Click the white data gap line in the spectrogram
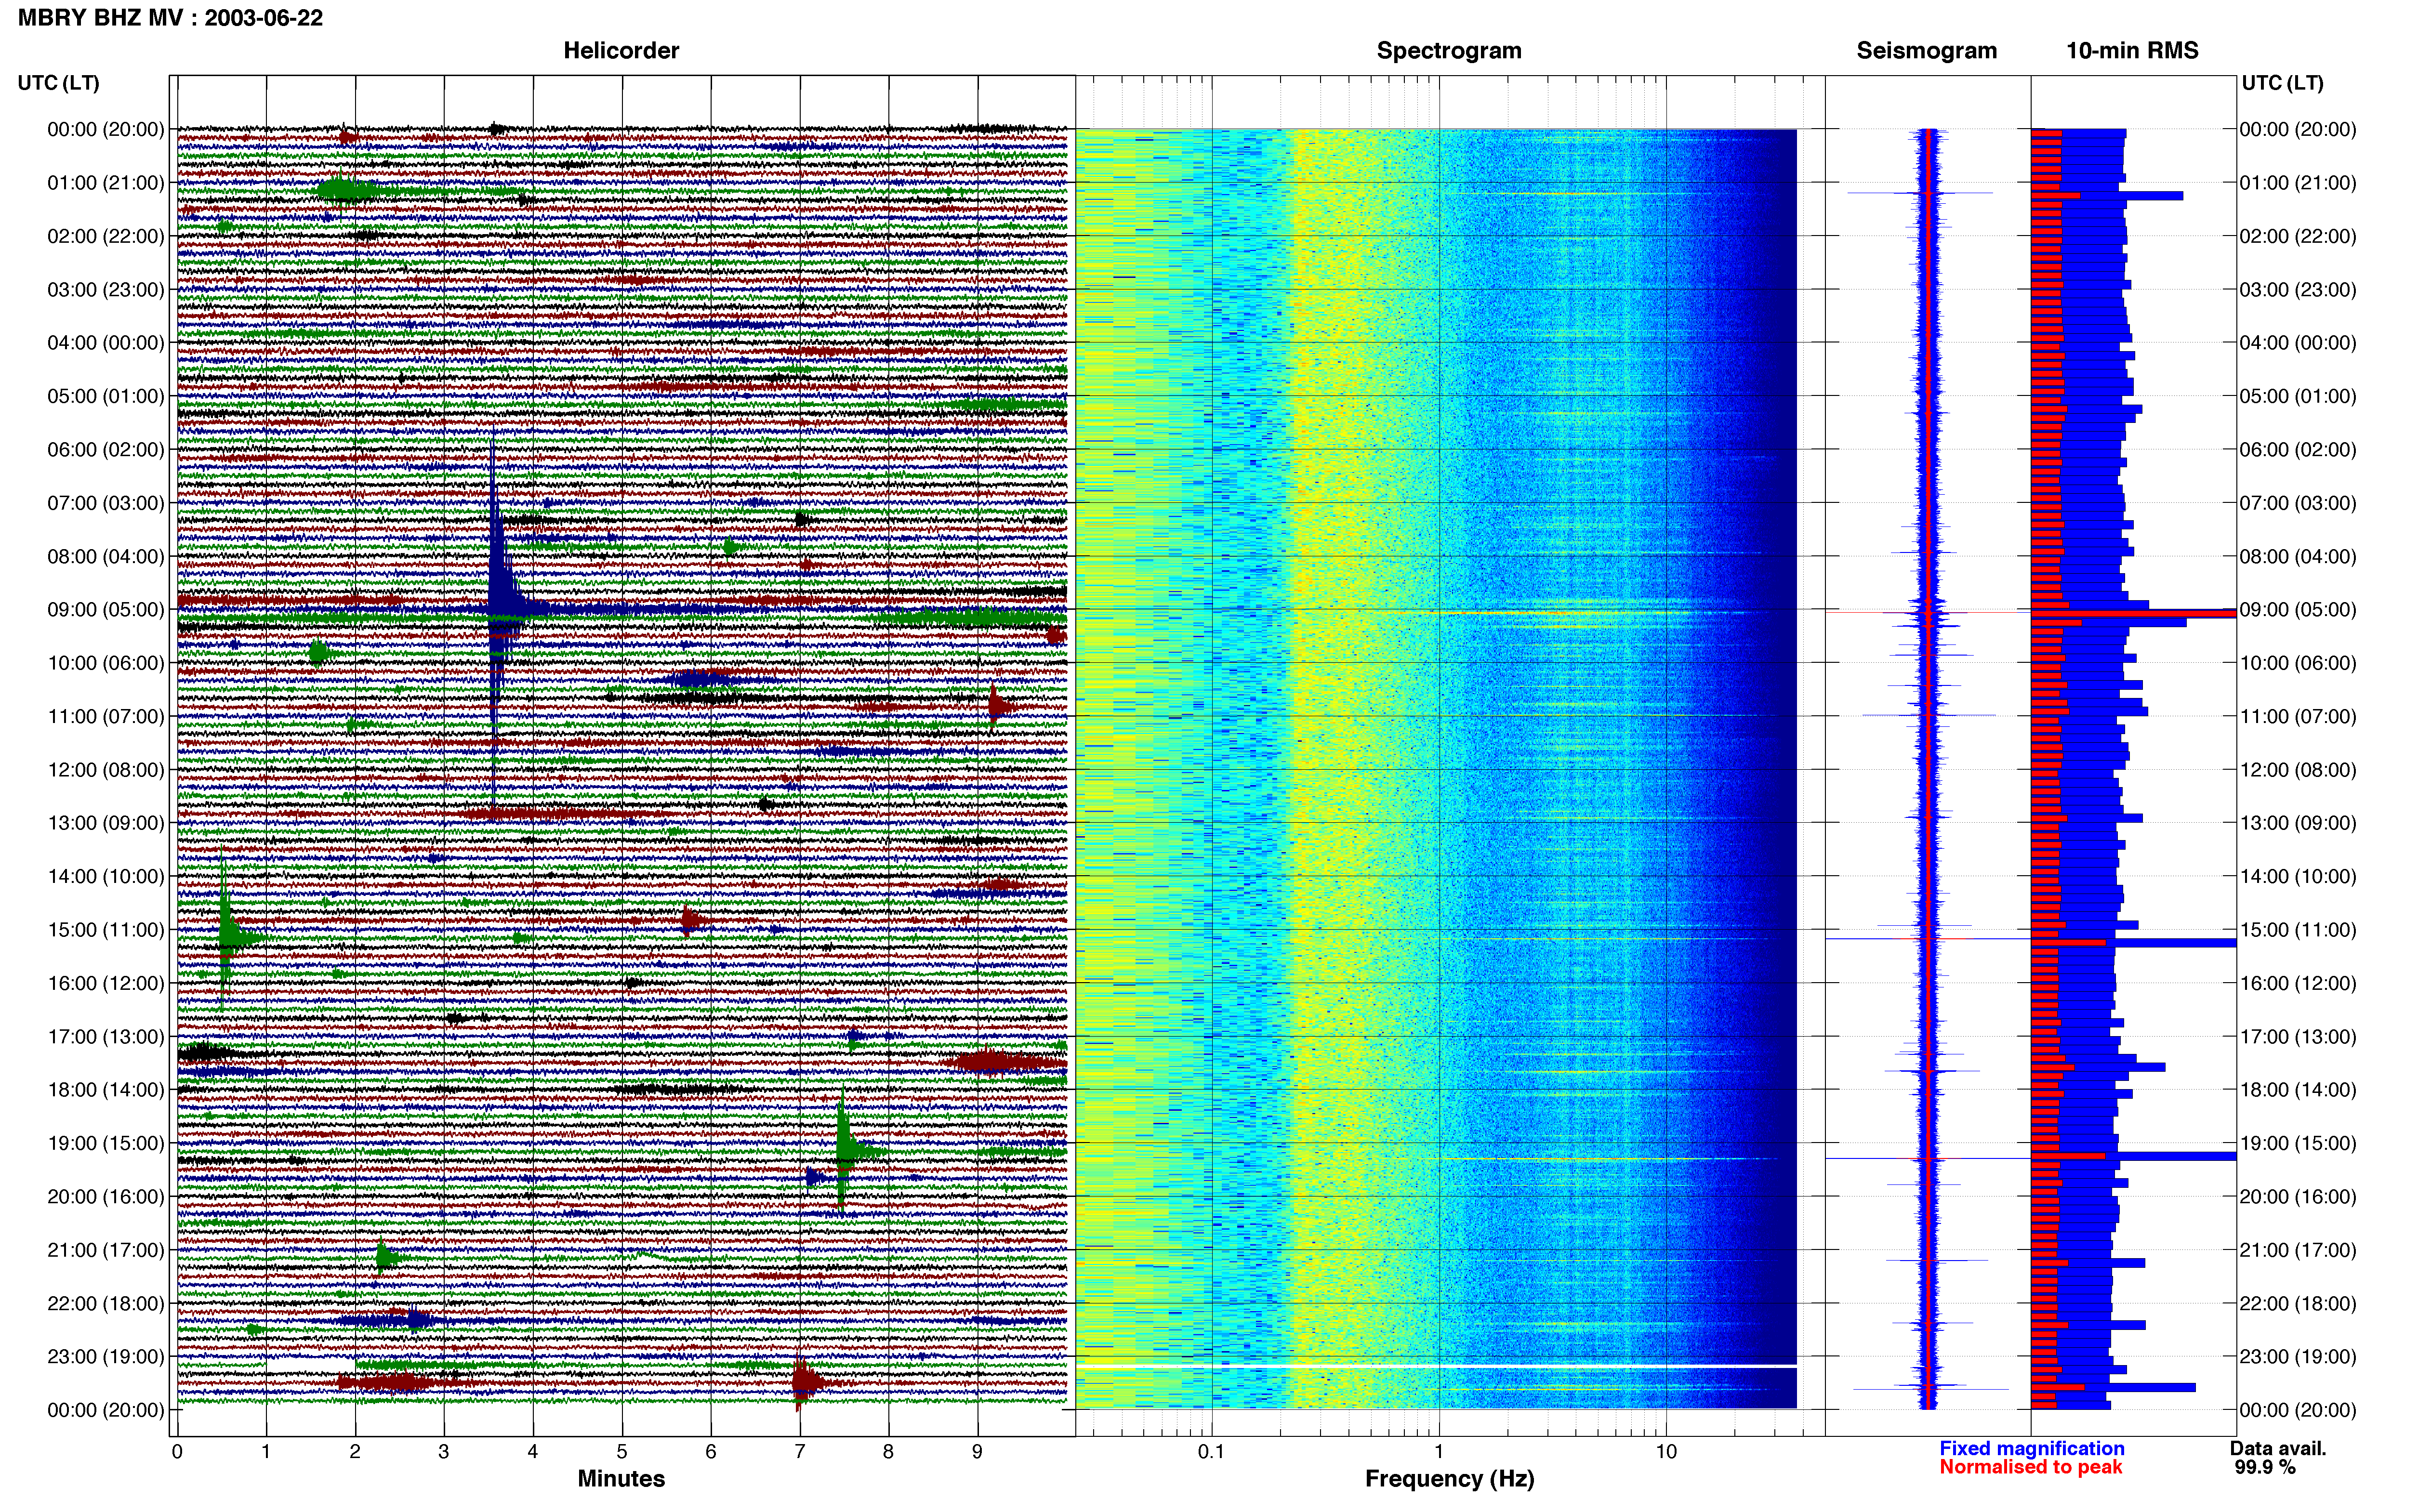Screen dimensions: 2418x1512 [1437, 1366]
